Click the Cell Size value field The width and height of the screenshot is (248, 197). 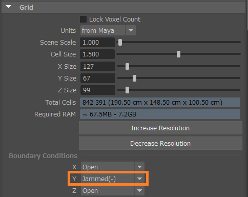point(97,54)
